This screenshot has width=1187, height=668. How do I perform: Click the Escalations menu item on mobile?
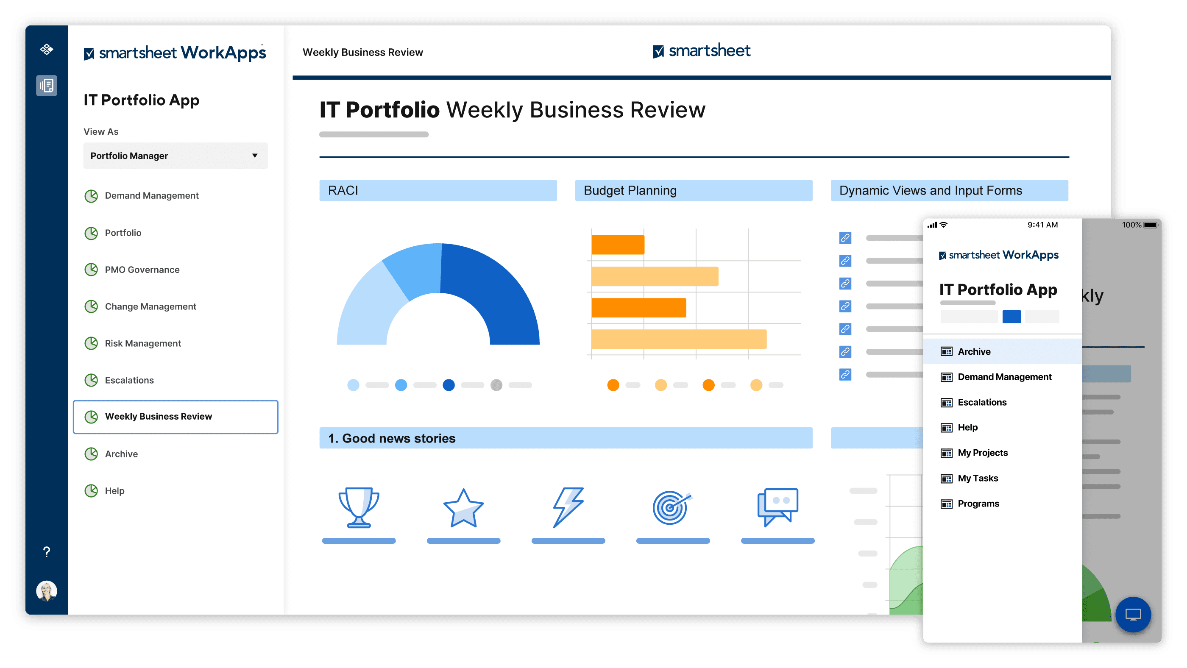(x=981, y=402)
